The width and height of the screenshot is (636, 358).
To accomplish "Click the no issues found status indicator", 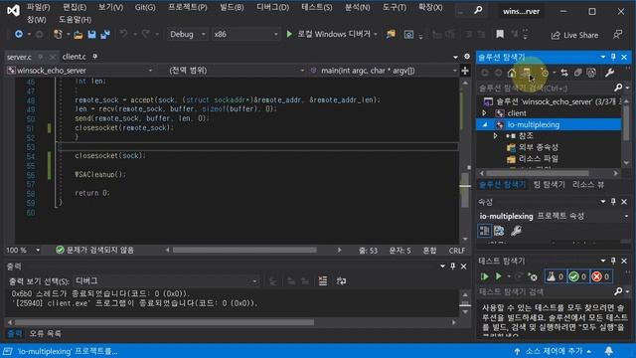I will (95, 250).
